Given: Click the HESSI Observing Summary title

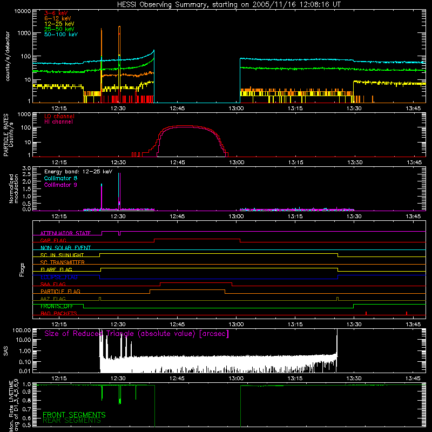Looking at the screenshot, I should (229, 5).
